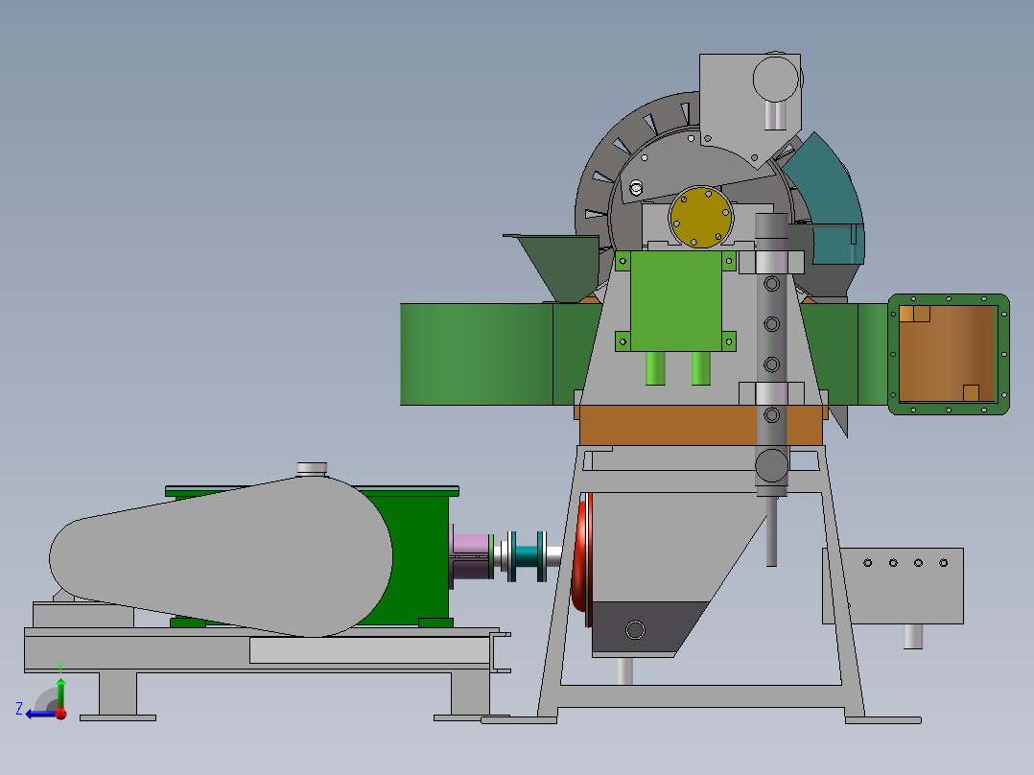
Task: Select the brown rectangular duct opening
Action: [948, 354]
